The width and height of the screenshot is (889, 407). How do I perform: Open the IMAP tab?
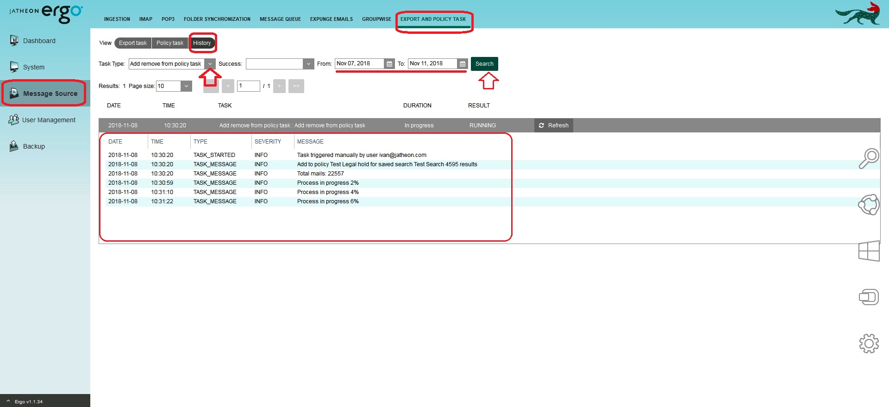tap(145, 19)
